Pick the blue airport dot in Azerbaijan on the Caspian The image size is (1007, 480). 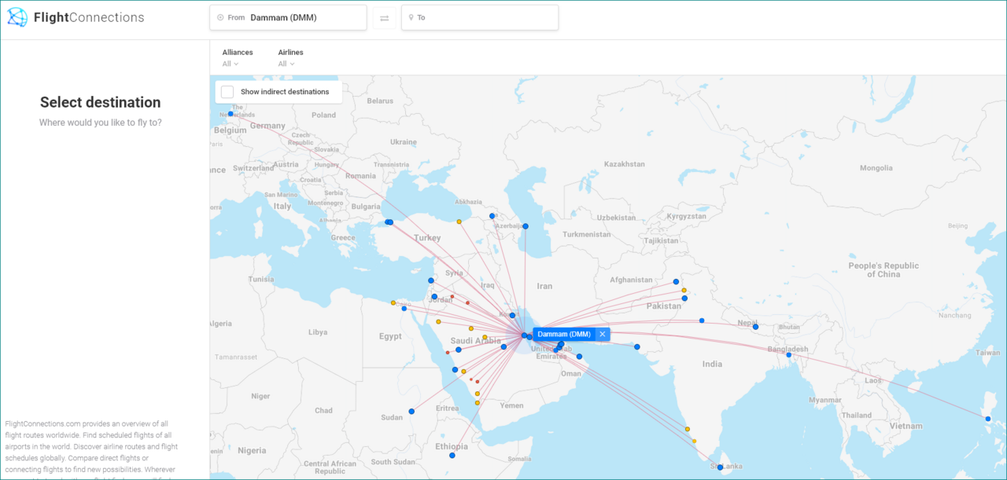tap(526, 226)
